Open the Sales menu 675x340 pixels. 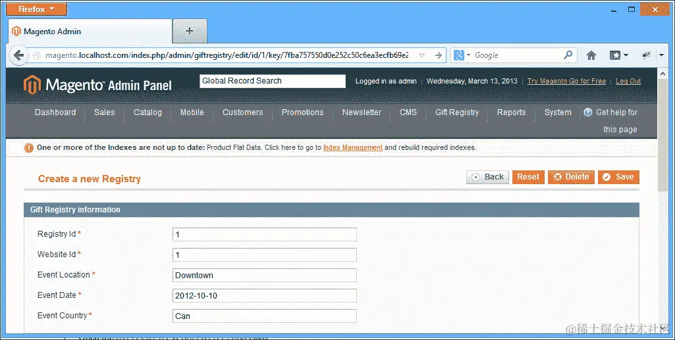click(x=104, y=112)
